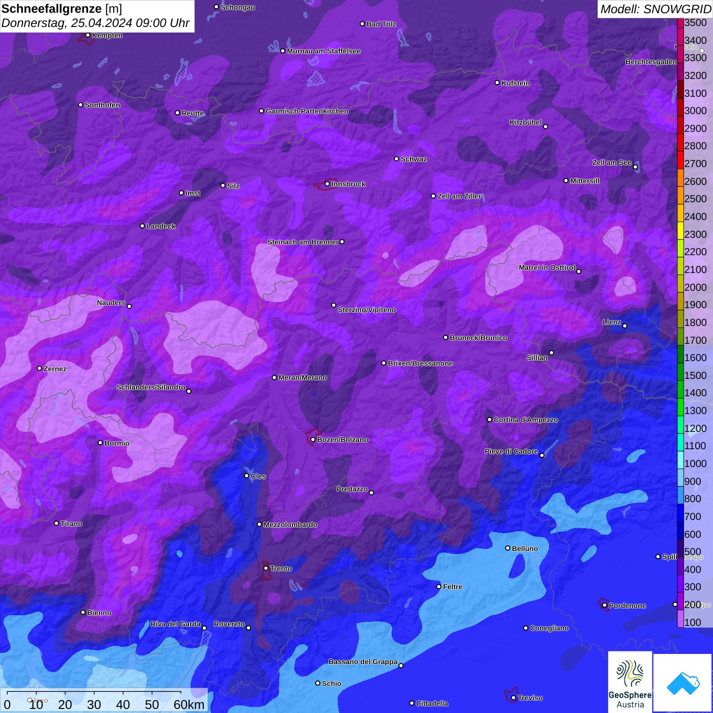Viewport: 713px width, 713px height.
Task: Click the Riva del Garda label
Action: pos(175,624)
